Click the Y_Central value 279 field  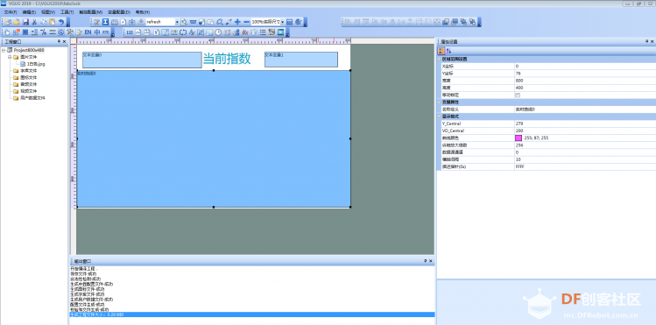584,124
